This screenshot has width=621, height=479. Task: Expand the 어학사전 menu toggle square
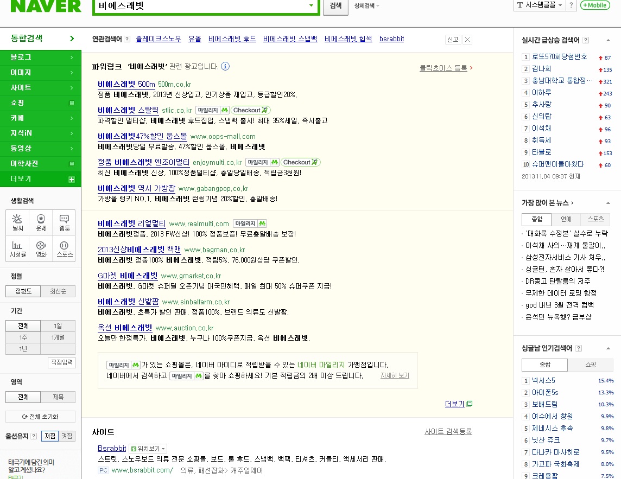(72, 163)
